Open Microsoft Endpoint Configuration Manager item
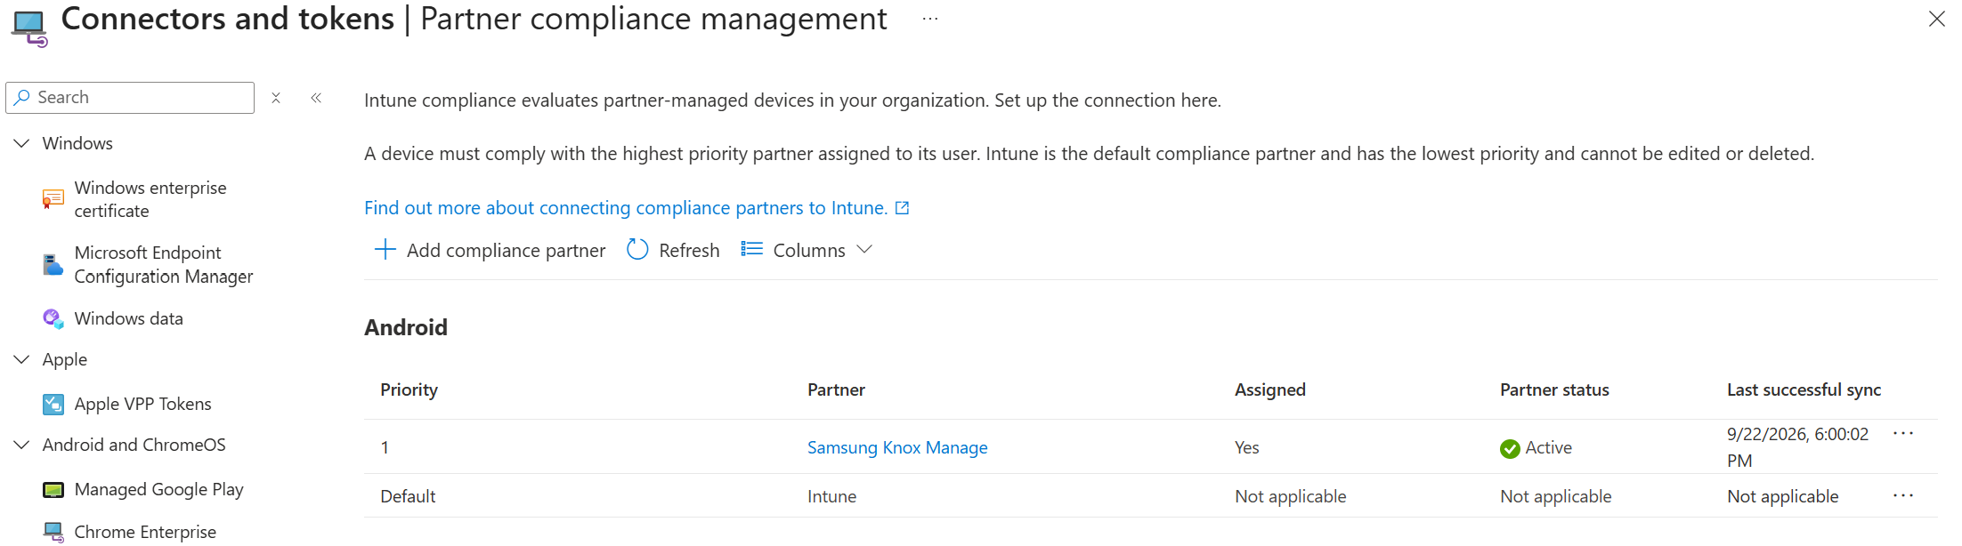Screen dimensions: 1962x546 coord(164,265)
